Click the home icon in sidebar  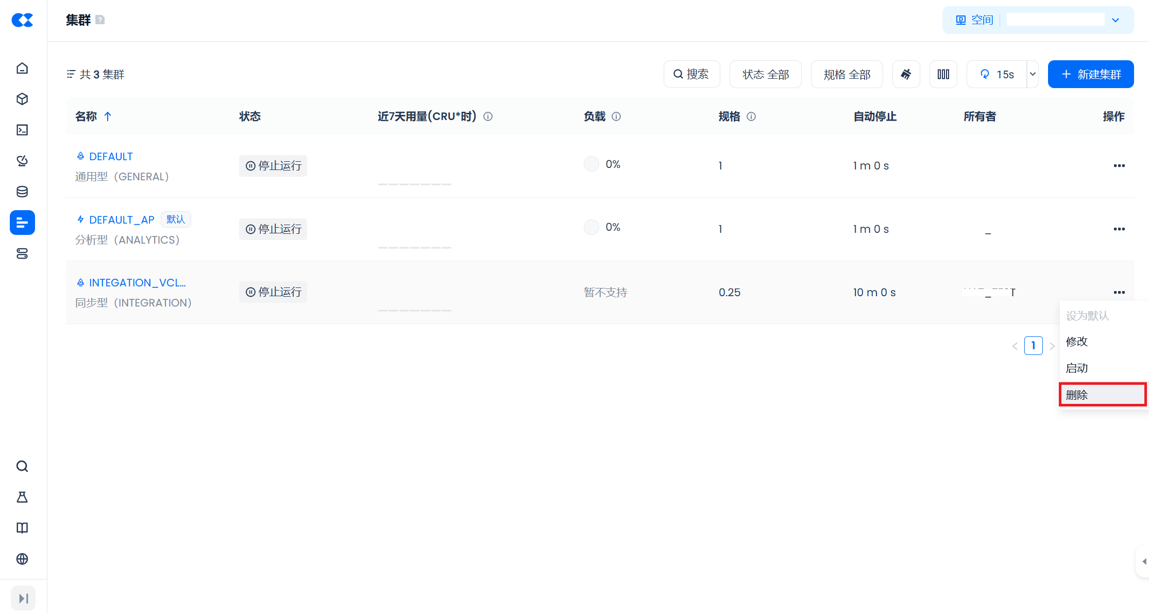point(22,68)
